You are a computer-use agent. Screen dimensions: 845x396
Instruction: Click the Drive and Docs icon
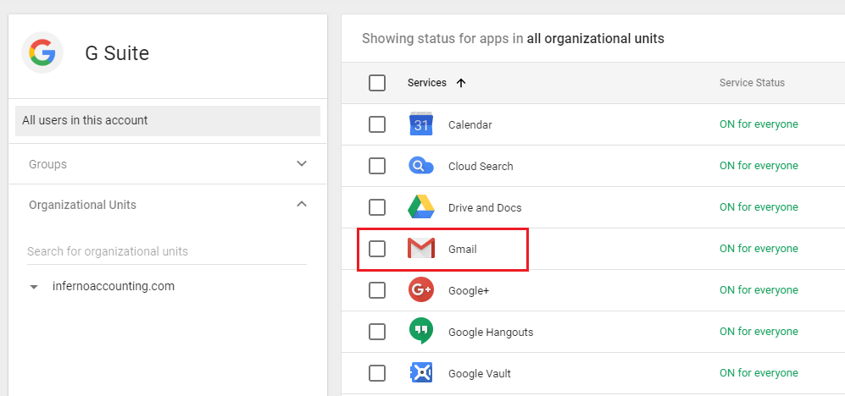click(421, 207)
